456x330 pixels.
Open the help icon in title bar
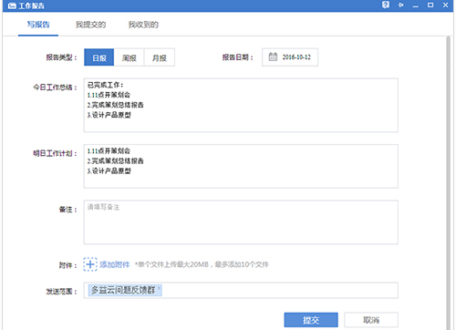386,5
